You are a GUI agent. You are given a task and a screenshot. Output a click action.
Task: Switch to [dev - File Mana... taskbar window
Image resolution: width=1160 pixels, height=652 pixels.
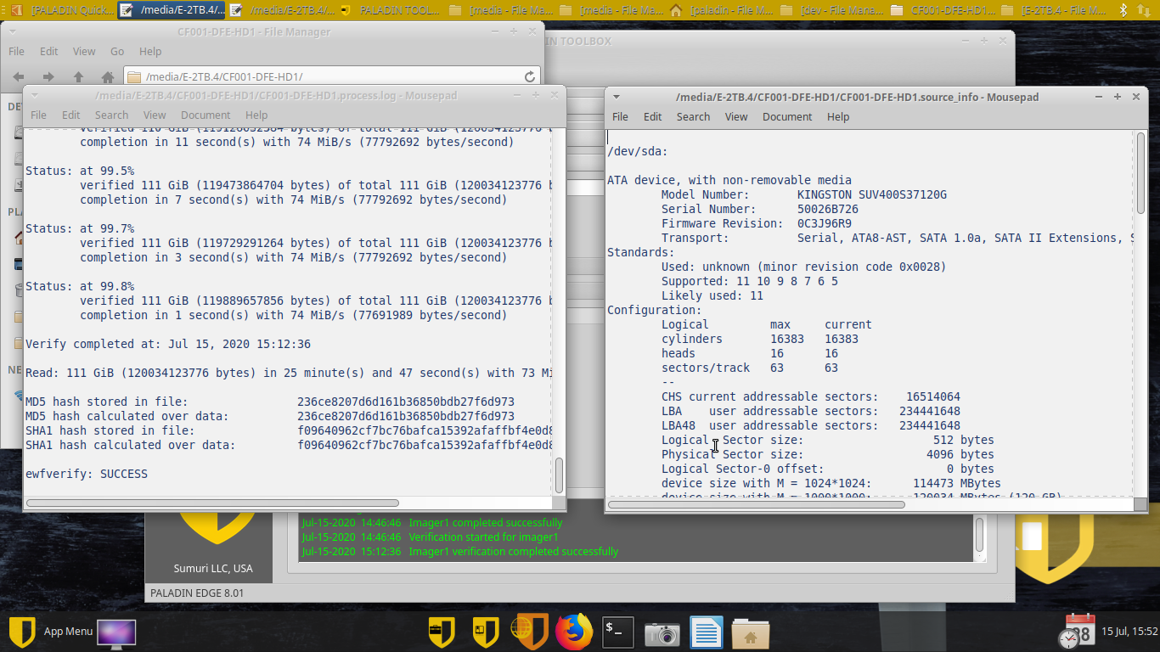tap(831, 10)
